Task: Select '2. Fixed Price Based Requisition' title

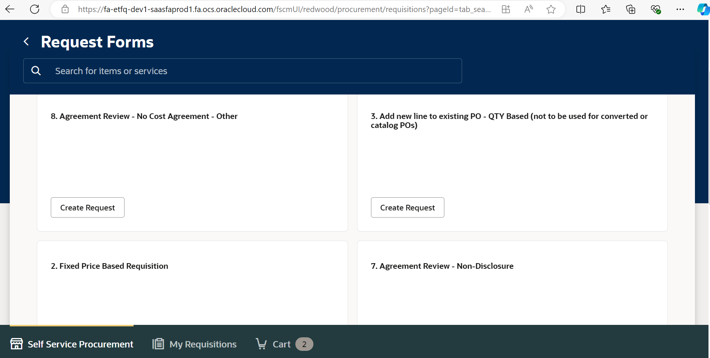Action: (109, 266)
